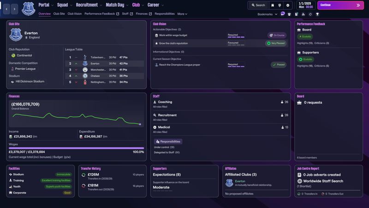369x208 pixels.
Task: Go back with the left arrow button
Action: point(6,9)
